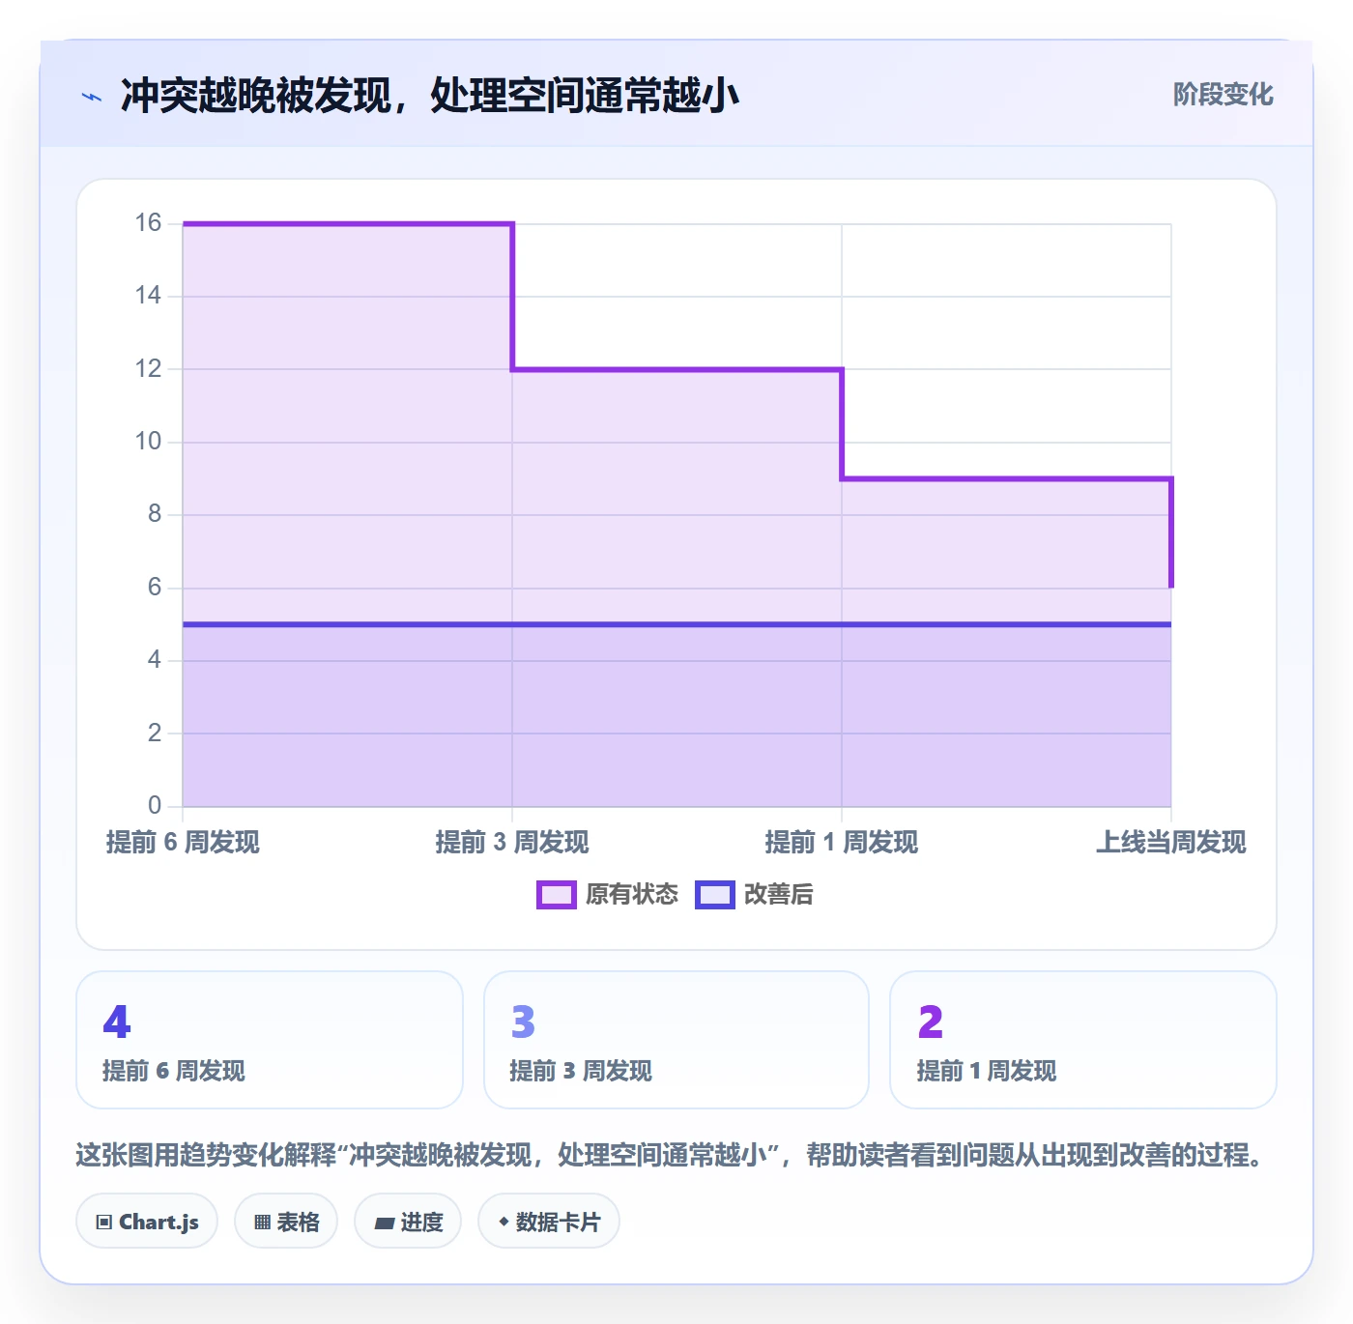Click the 阶段变化 label in the header
The height and width of the screenshot is (1324, 1353).
coord(1223,95)
